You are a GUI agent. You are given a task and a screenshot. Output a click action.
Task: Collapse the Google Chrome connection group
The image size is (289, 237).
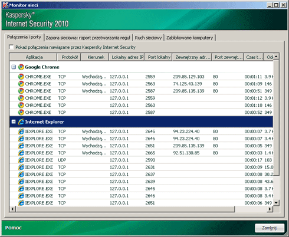pos(14,67)
